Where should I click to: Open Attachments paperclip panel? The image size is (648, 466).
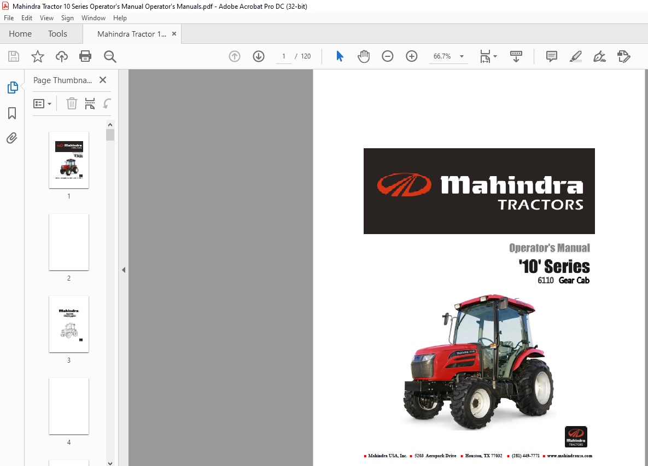coord(12,138)
